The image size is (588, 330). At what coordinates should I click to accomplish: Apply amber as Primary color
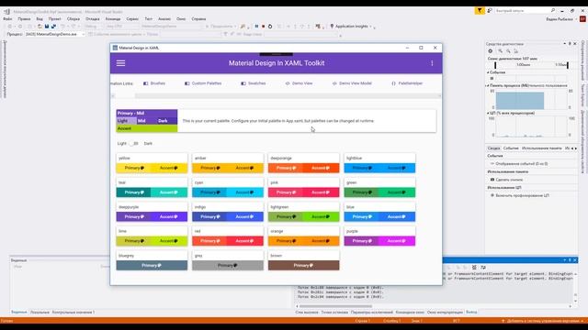click(209, 168)
